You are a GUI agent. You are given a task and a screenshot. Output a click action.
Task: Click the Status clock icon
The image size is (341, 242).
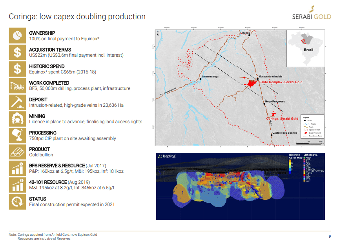[17, 202]
